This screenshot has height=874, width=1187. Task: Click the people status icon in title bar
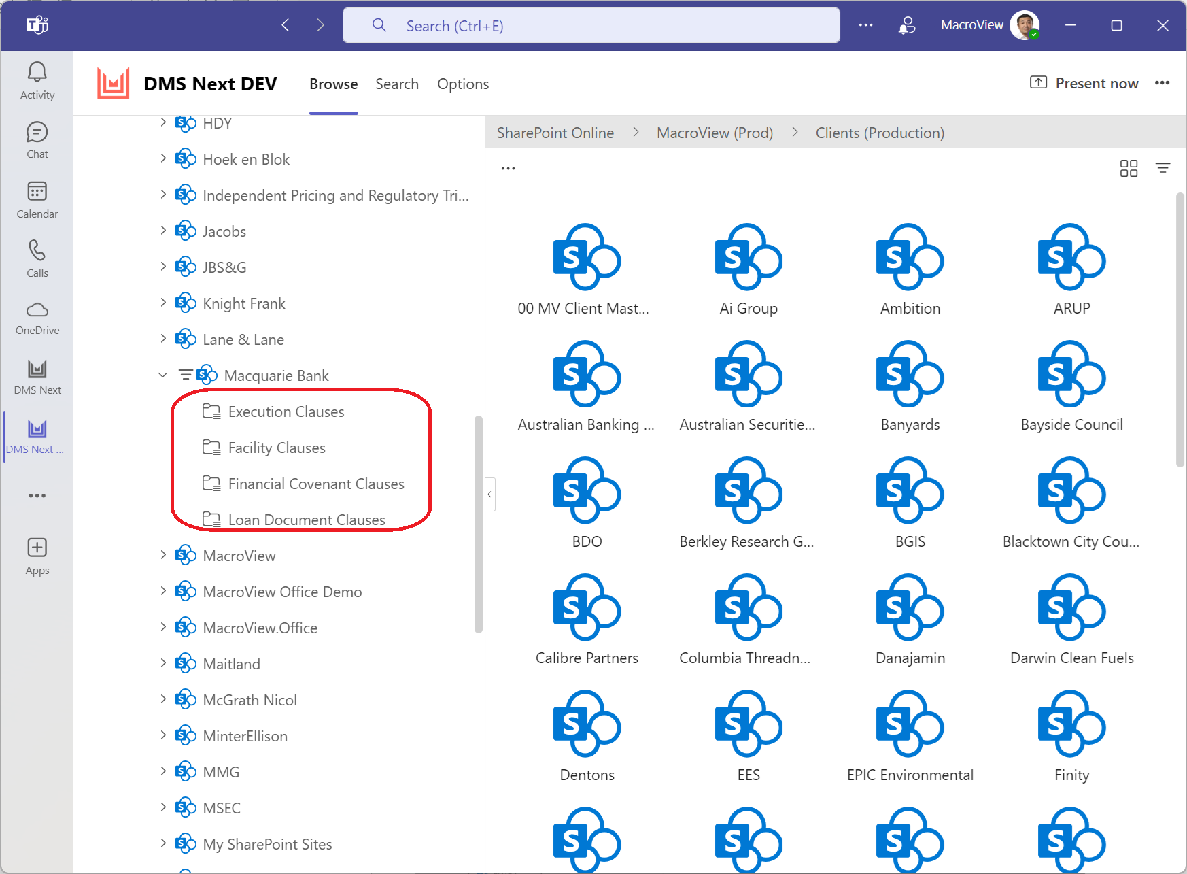907,25
